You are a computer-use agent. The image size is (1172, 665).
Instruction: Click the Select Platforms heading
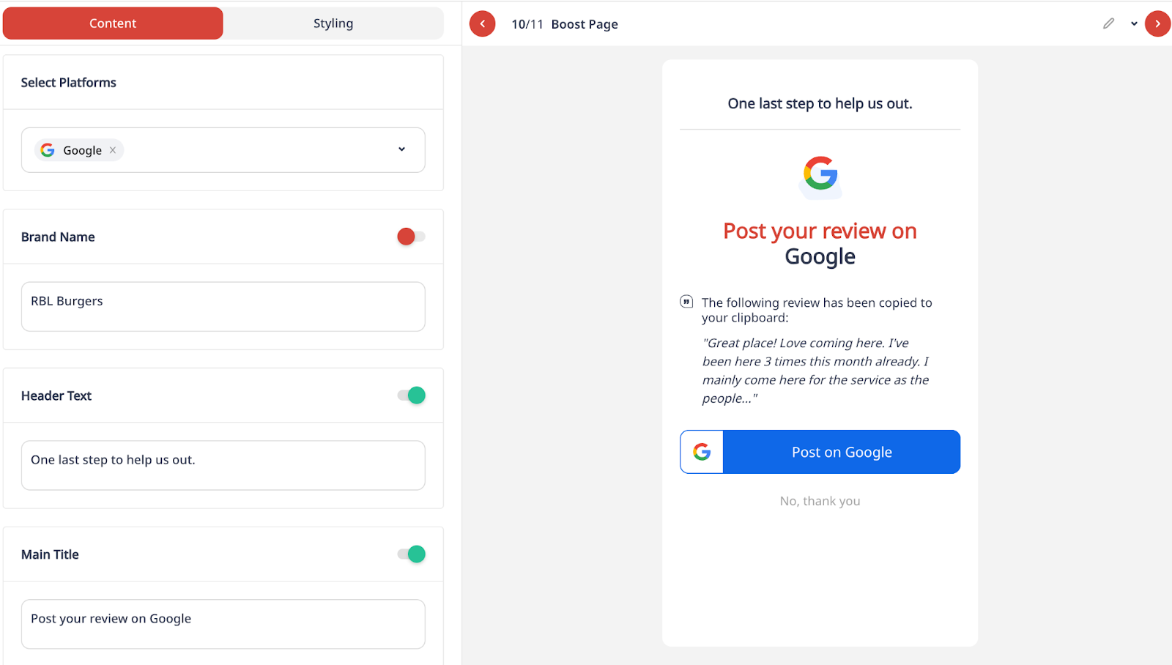(68, 83)
